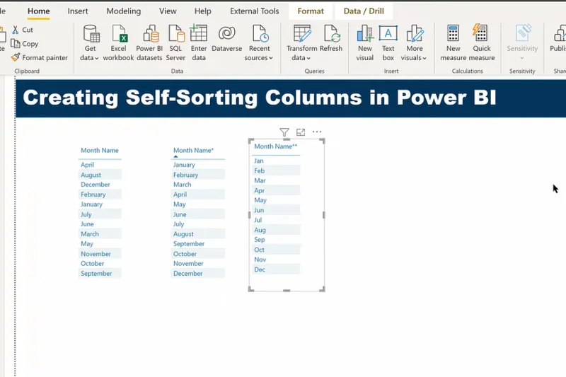Open the Dataverse connector
The image size is (566, 377).
point(226,38)
